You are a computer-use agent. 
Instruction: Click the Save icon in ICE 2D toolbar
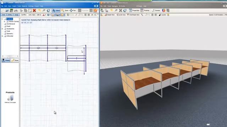coord(11,11)
